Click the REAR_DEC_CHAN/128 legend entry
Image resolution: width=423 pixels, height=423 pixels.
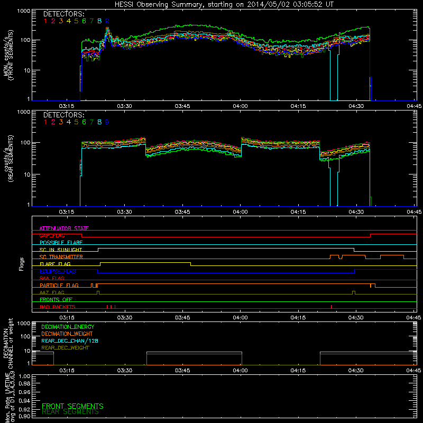[x=70, y=341]
